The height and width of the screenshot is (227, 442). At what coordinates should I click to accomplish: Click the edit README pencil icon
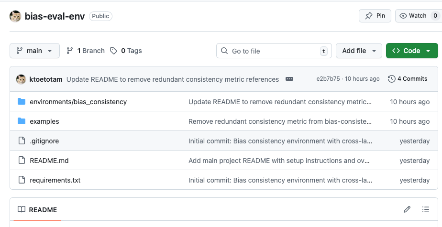point(407,209)
